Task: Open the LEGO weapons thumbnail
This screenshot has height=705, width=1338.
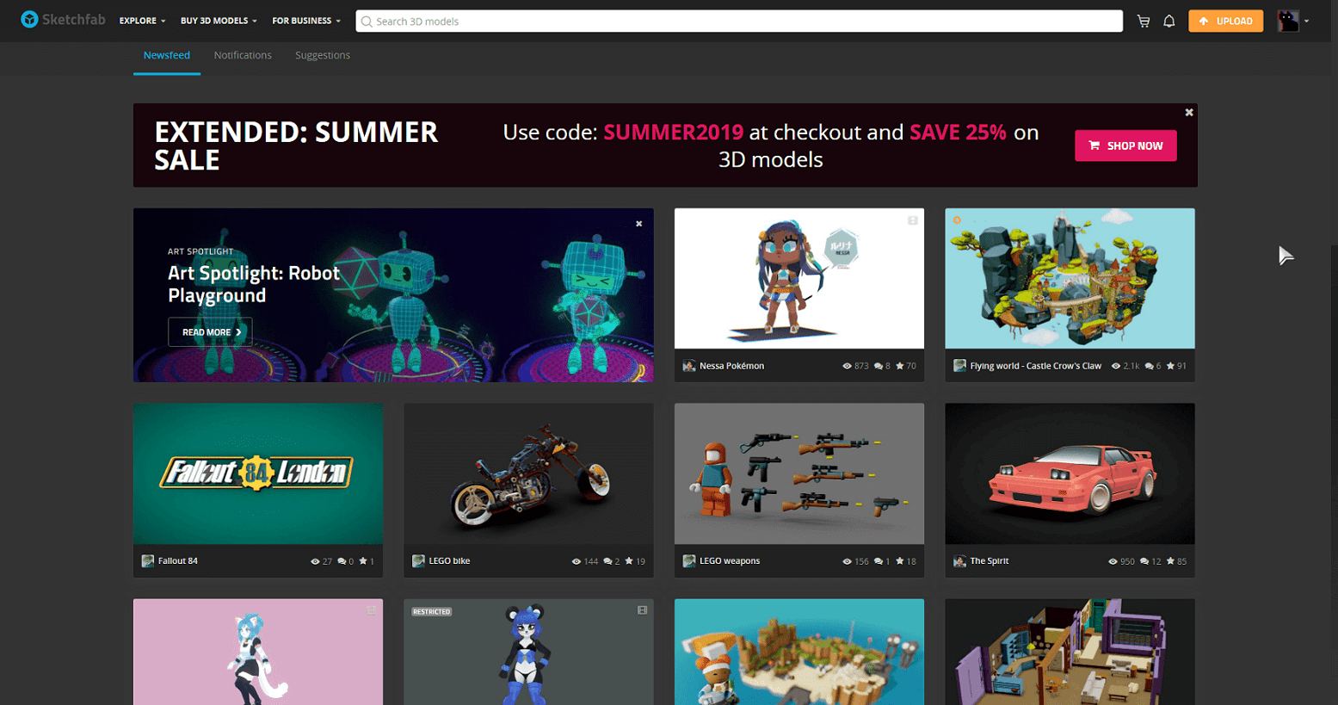Action: coord(799,473)
